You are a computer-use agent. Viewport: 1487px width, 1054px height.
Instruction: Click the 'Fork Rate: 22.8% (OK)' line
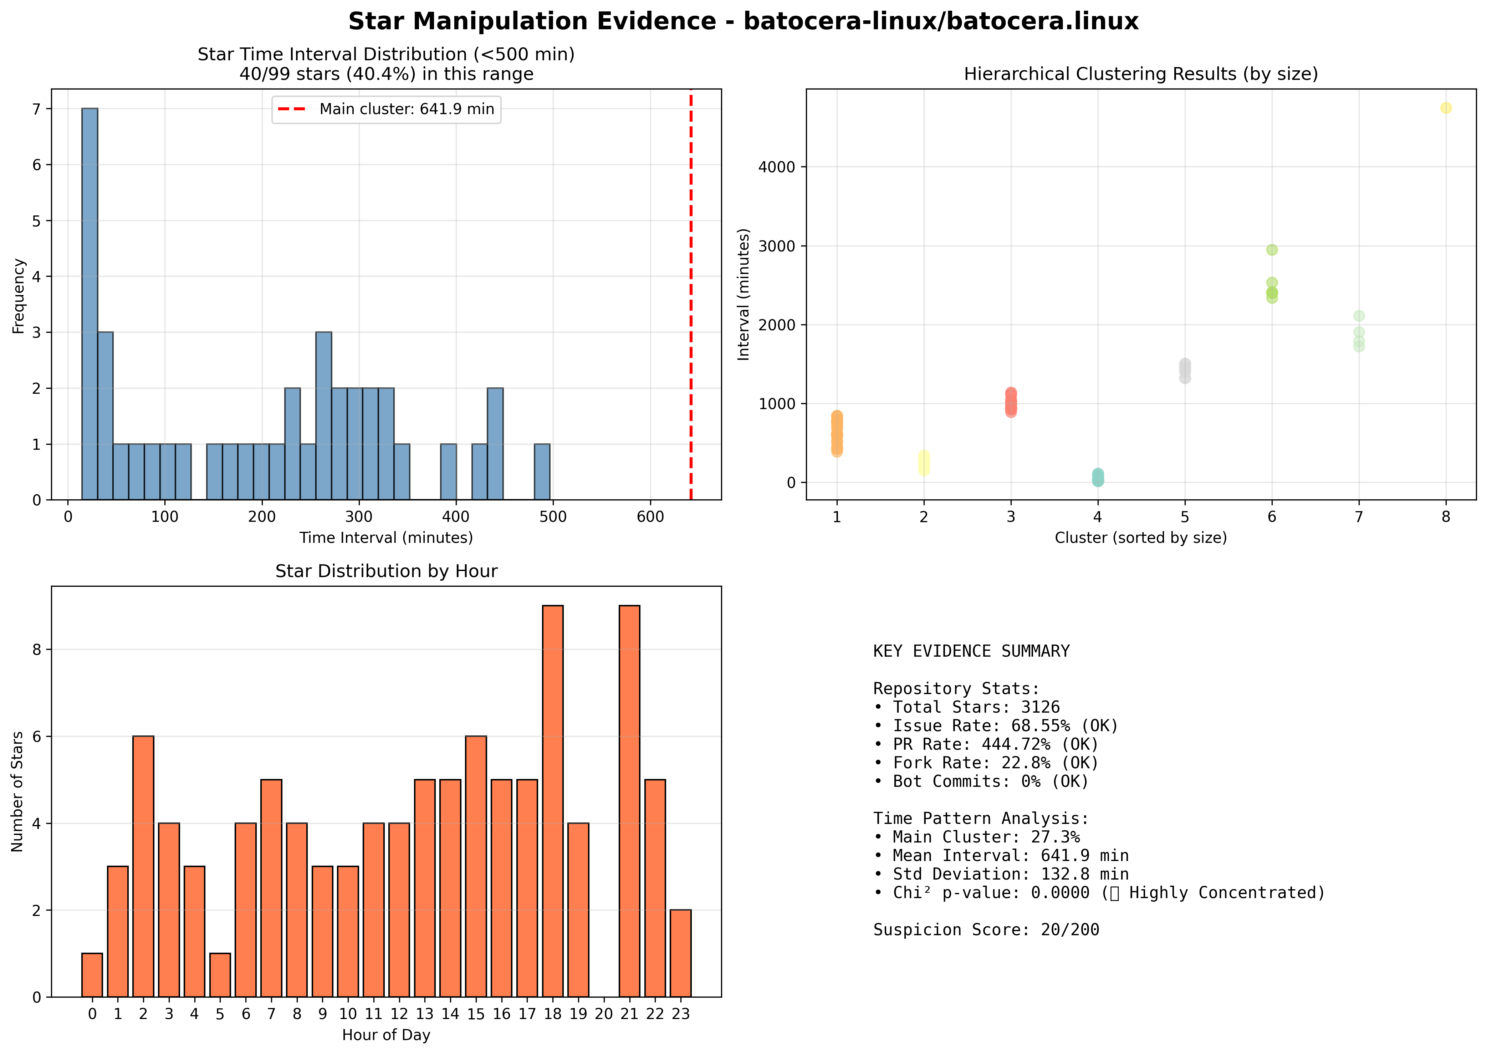click(x=986, y=763)
